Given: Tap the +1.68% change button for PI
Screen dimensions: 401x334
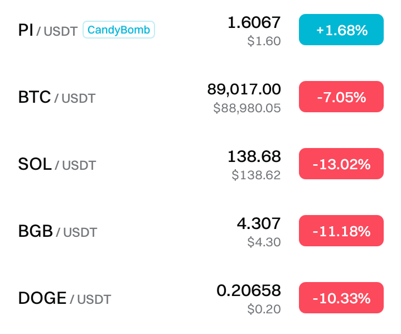Looking at the screenshot, I should coord(341,30).
